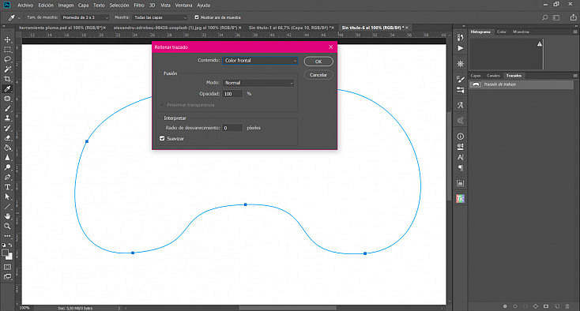The height and width of the screenshot is (311, 580).
Task: Select the Lasso tool
Action: click(7, 59)
